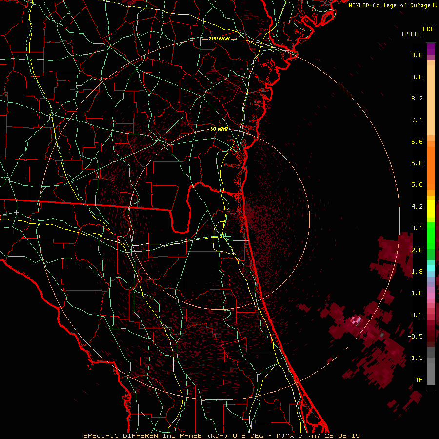Select the 0.2 scale value
The width and height of the screenshot is (439, 439).
(x=417, y=315)
